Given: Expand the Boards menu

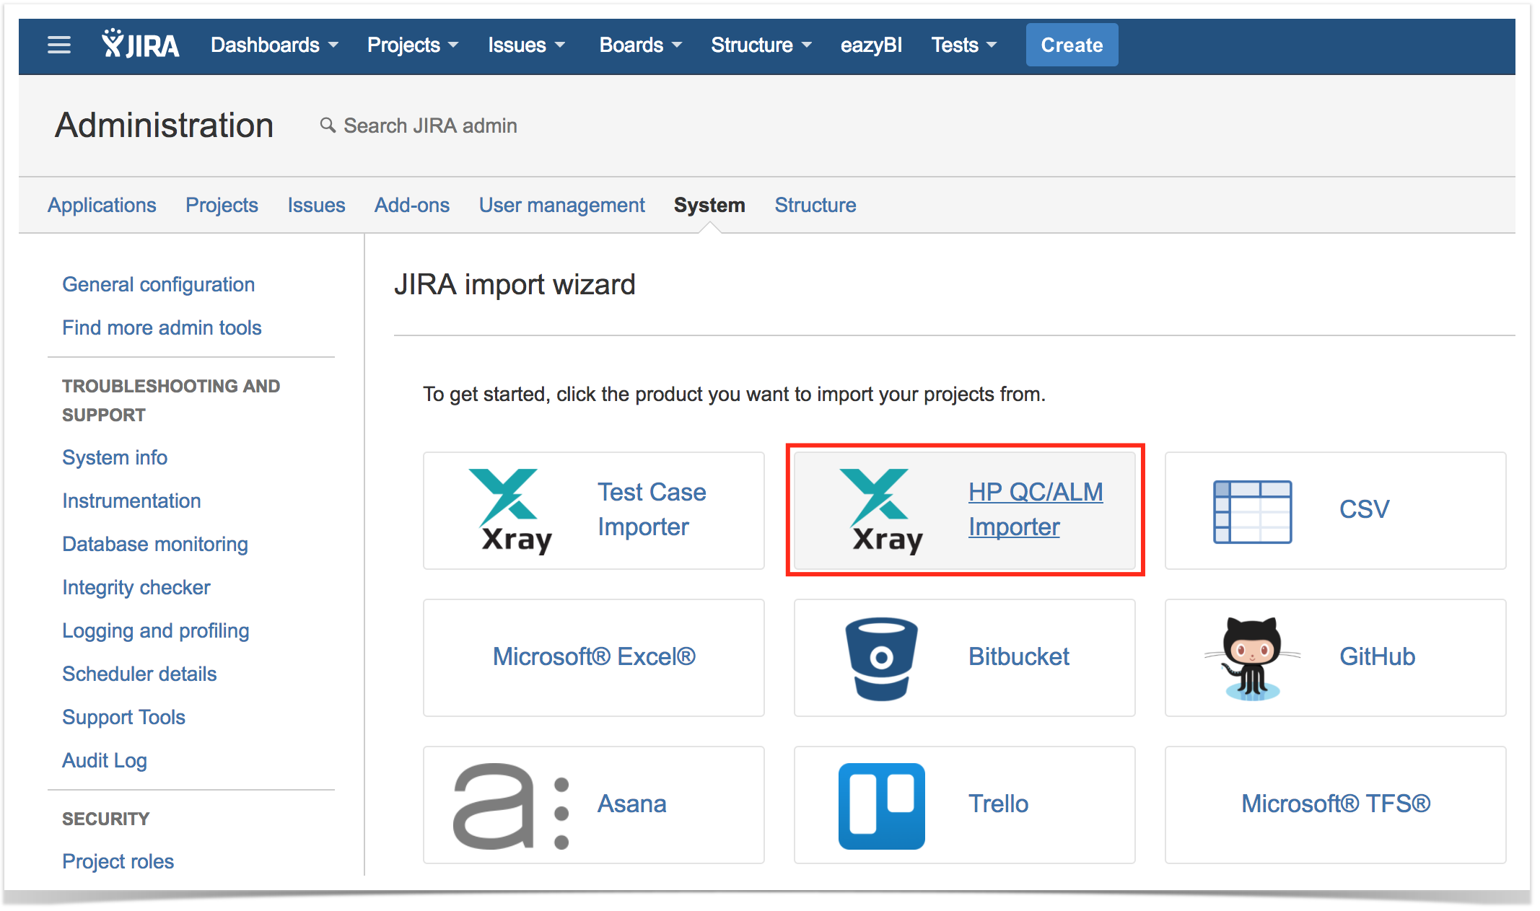Looking at the screenshot, I should tap(639, 45).
